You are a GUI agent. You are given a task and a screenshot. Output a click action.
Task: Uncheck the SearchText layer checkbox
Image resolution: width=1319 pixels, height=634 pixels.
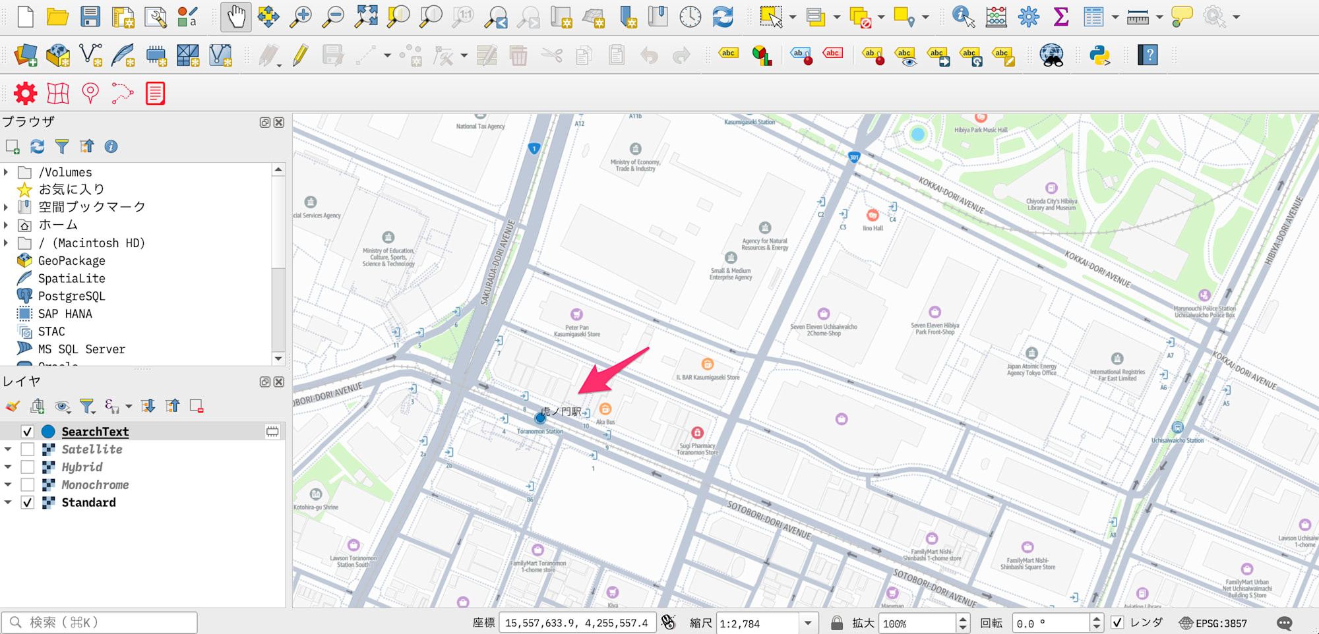click(x=28, y=432)
